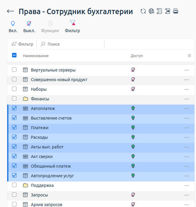
Task: Click the Поиск search field
Action: 72,44
